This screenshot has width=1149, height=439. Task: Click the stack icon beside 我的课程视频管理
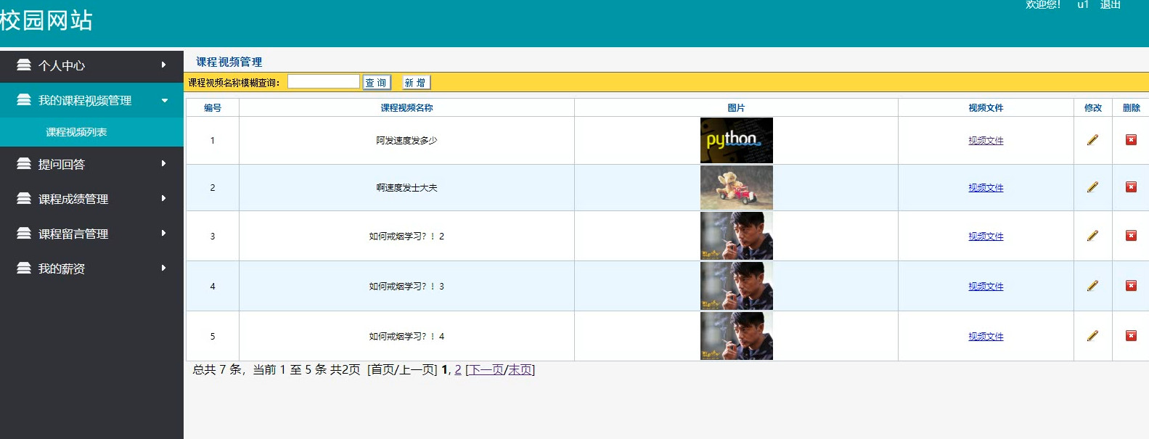[24, 99]
